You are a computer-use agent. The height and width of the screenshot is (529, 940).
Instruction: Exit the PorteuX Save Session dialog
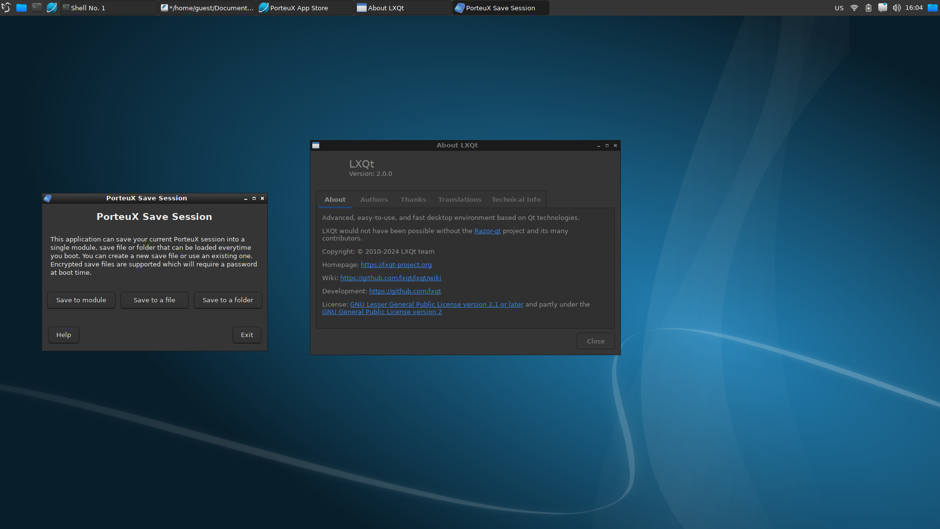click(247, 335)
